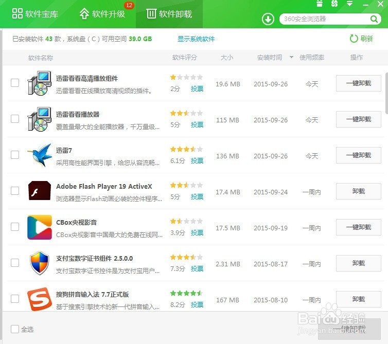This screenshot has width=388, height=344.
Task: Click the CBox央视影音 play icon
Action: [40, 227]
